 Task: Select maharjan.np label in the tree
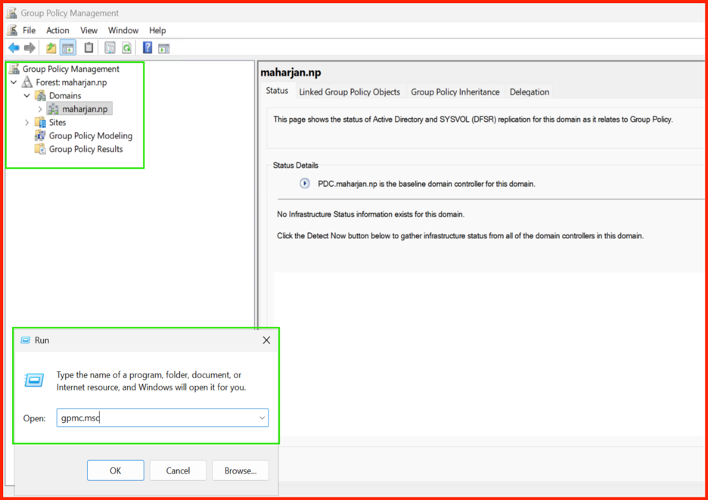[85, 109]
